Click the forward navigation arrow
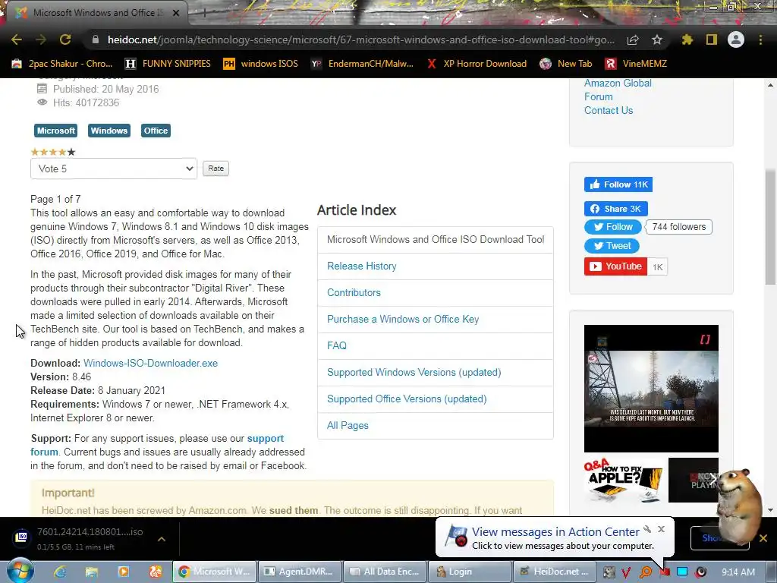Viewport: 777px width, 583px height. (x=41, y=39)
